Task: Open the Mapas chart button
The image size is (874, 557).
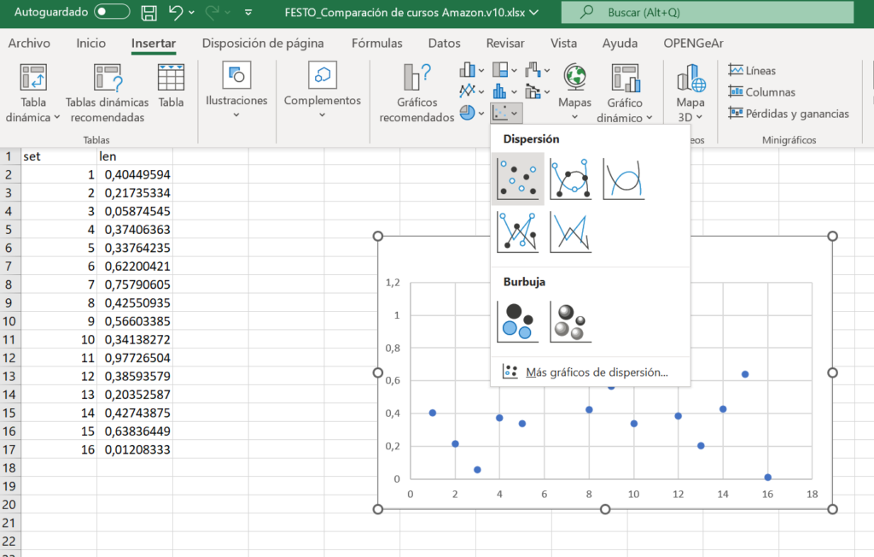Action: 574,91
